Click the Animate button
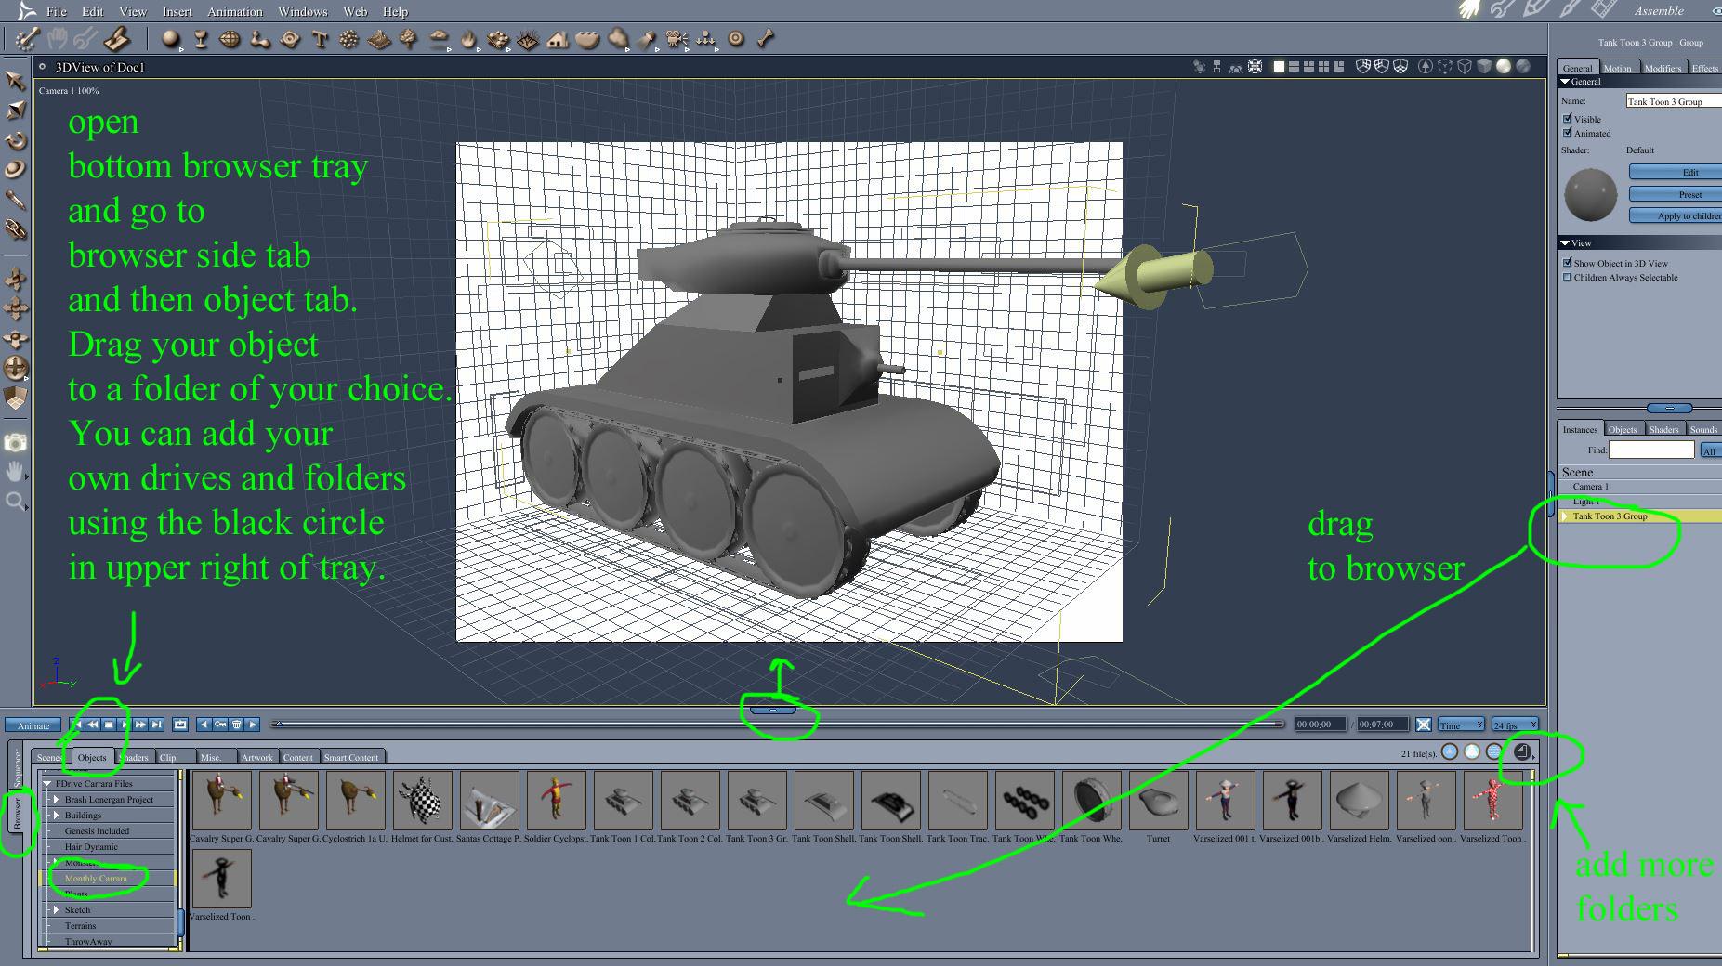 tap(33, 725)
